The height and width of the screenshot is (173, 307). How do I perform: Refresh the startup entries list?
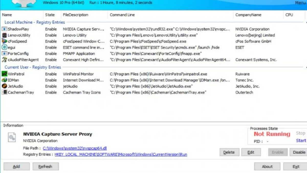(x=46, y=166)
